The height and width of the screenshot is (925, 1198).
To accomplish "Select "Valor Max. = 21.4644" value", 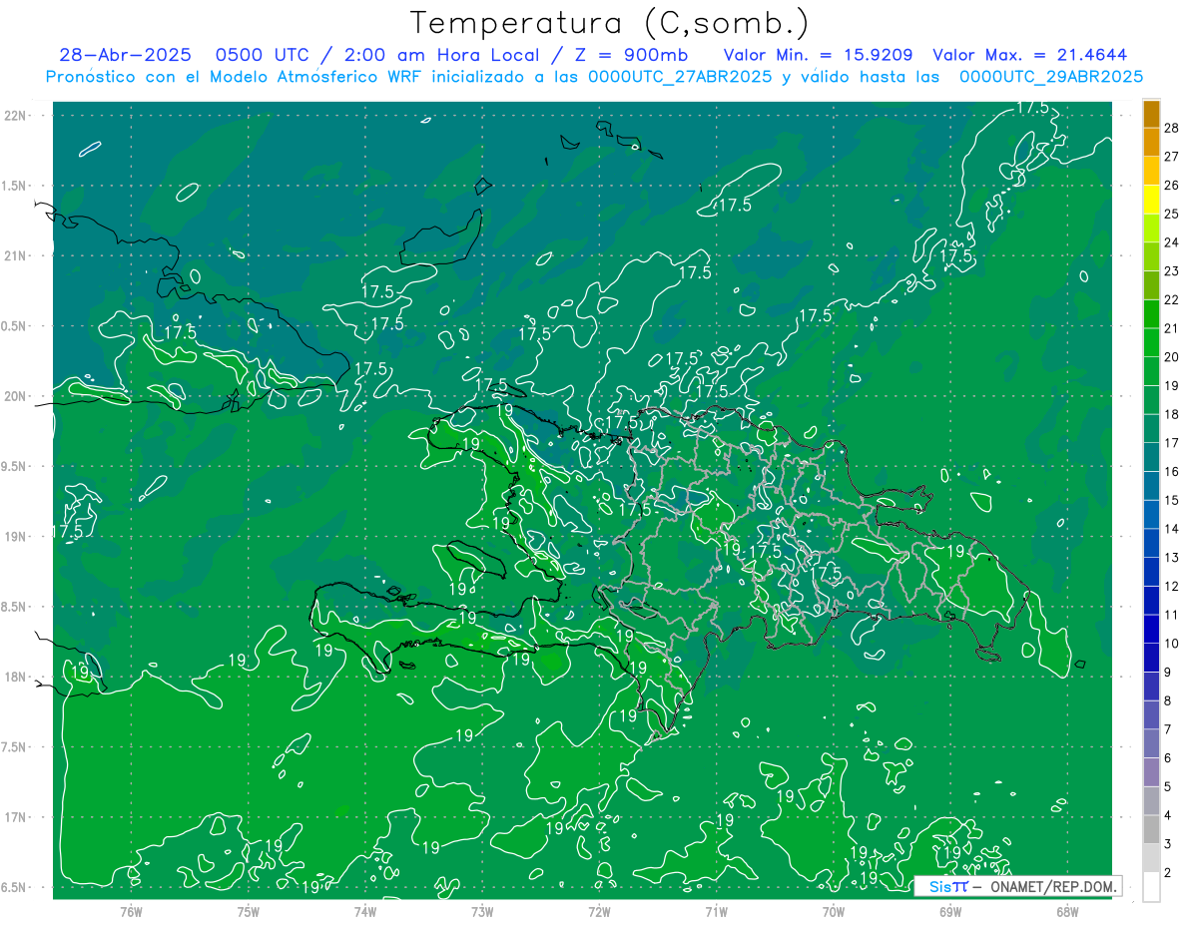I will [x=1029, y=55].
